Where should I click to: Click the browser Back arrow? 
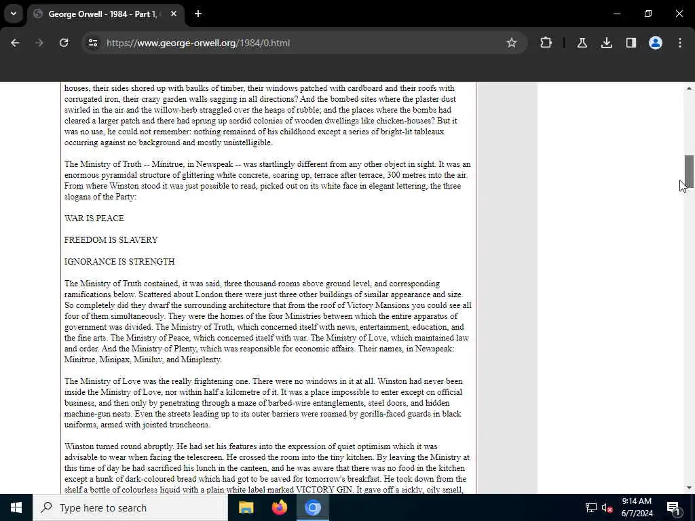click(15, 43)
